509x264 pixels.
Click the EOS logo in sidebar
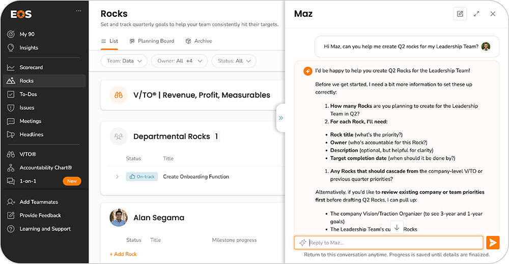click(21, 14)
